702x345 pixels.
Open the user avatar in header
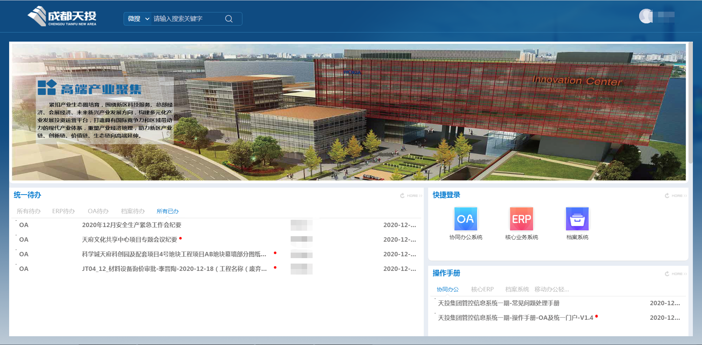tap(646, 16)
